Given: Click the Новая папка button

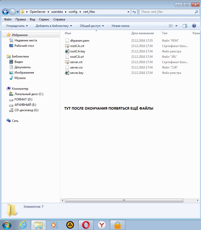Looking at the screenshot, I should 120,26.
